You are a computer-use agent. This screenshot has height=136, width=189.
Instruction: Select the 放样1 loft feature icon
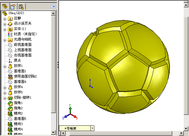10,66
